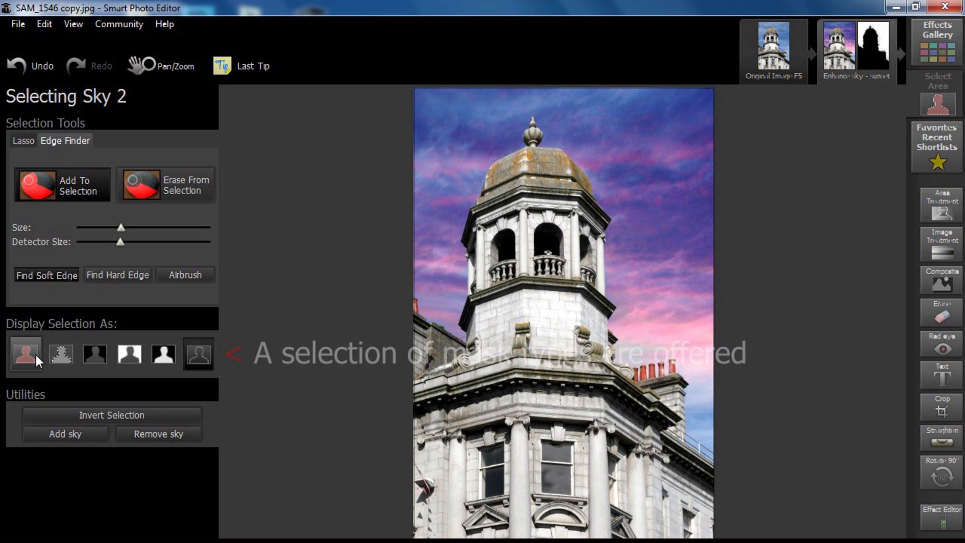Select the Pan/Zoom hand tool

[141, 66]
